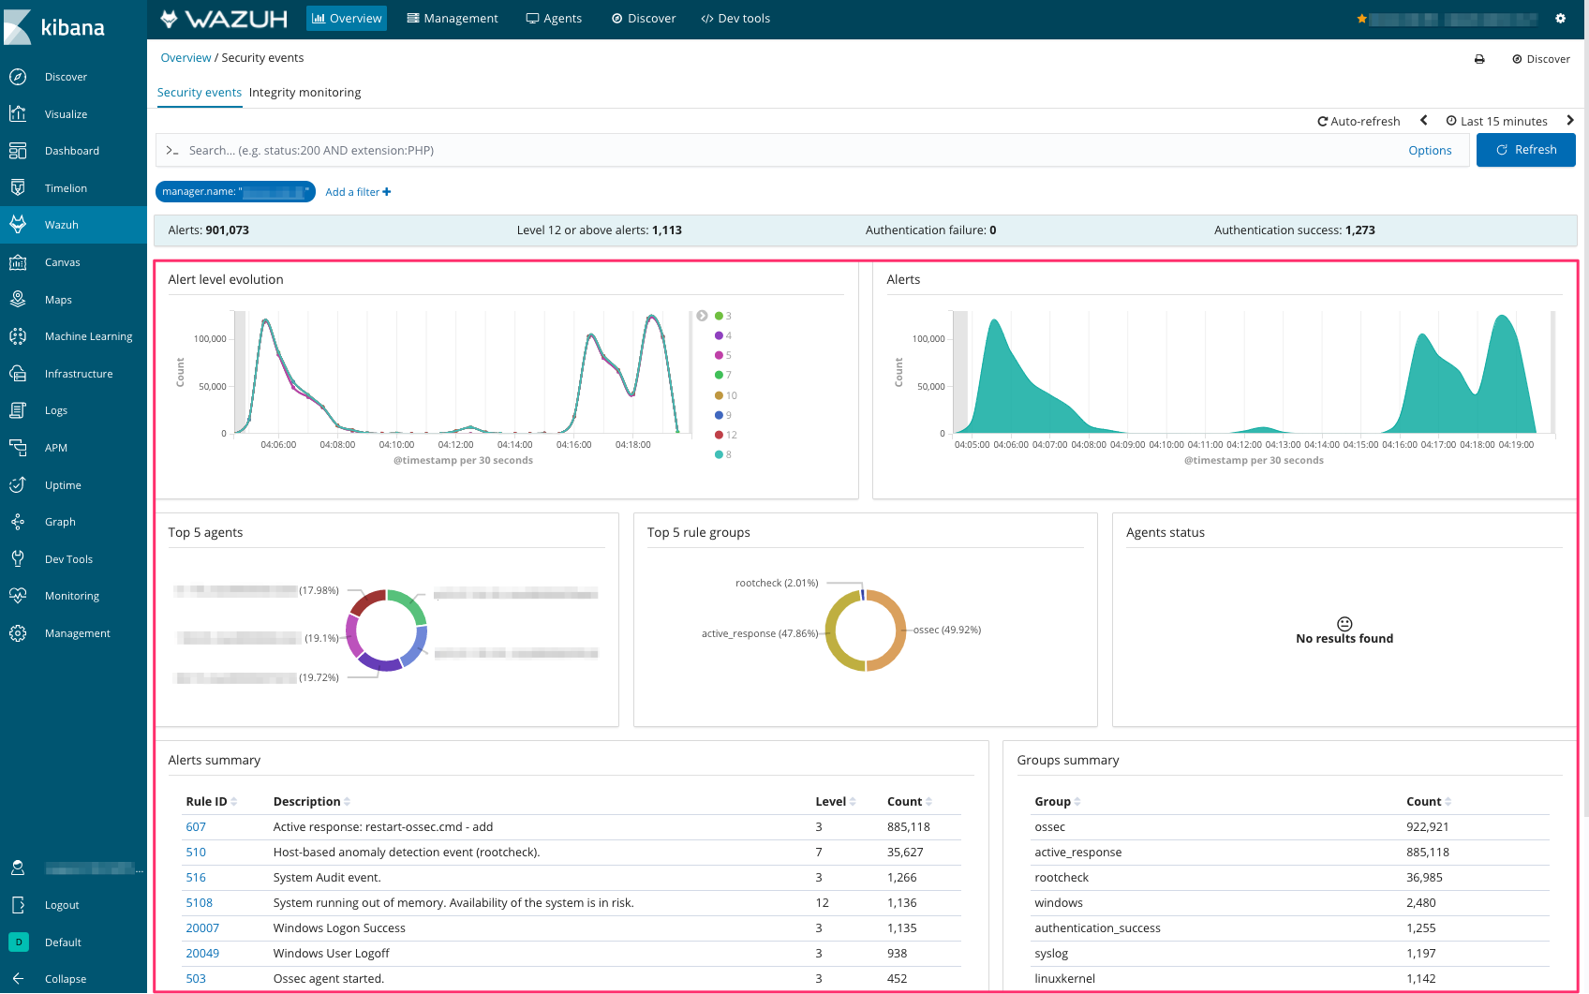
Task: Switch to Integrity monitoring tab
Action: coord(304,93)
